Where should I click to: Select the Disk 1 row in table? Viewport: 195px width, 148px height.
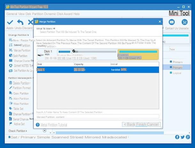click(98, 70)
